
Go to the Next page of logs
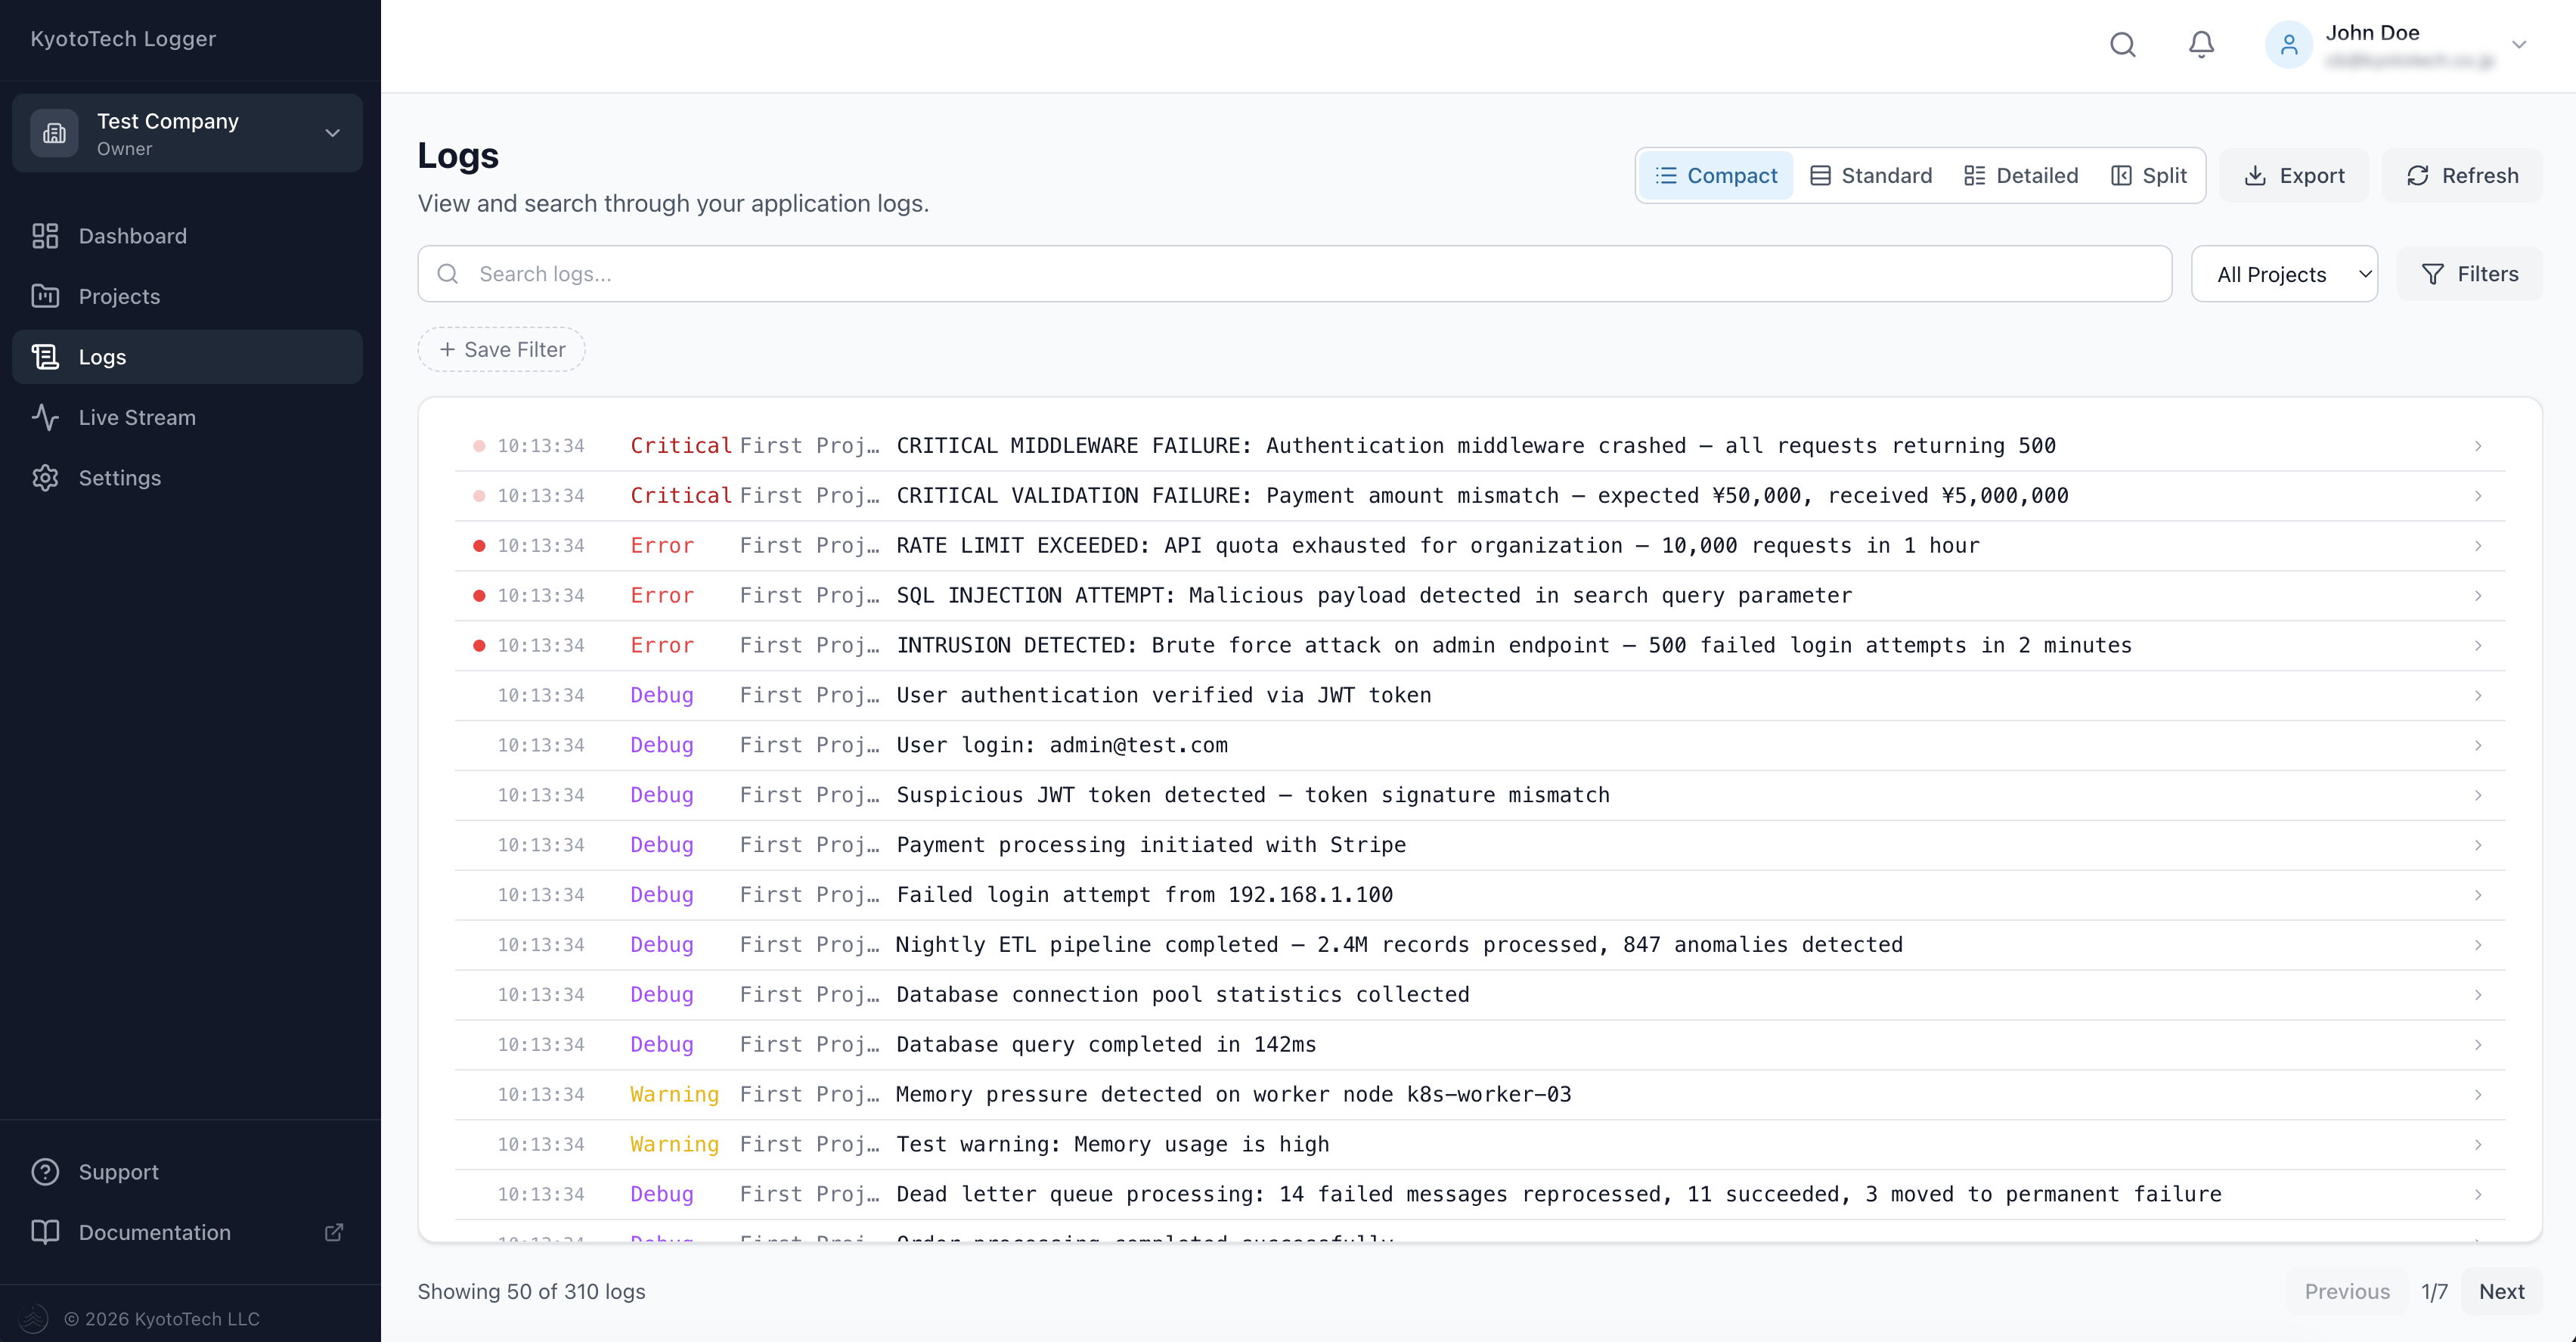(x=2503, y=1291)
